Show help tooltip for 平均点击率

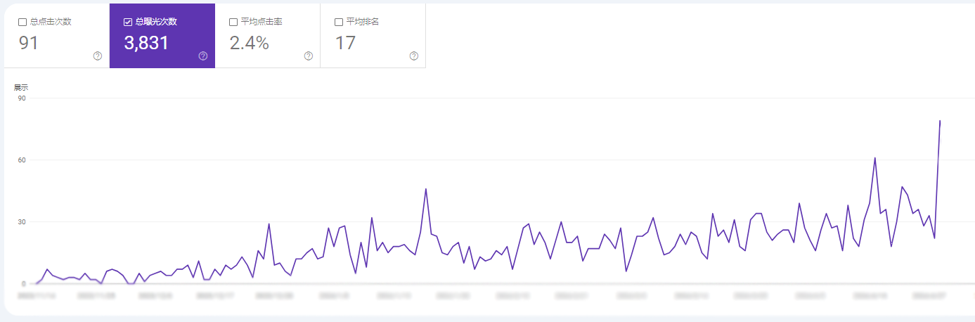click(309, 56)
